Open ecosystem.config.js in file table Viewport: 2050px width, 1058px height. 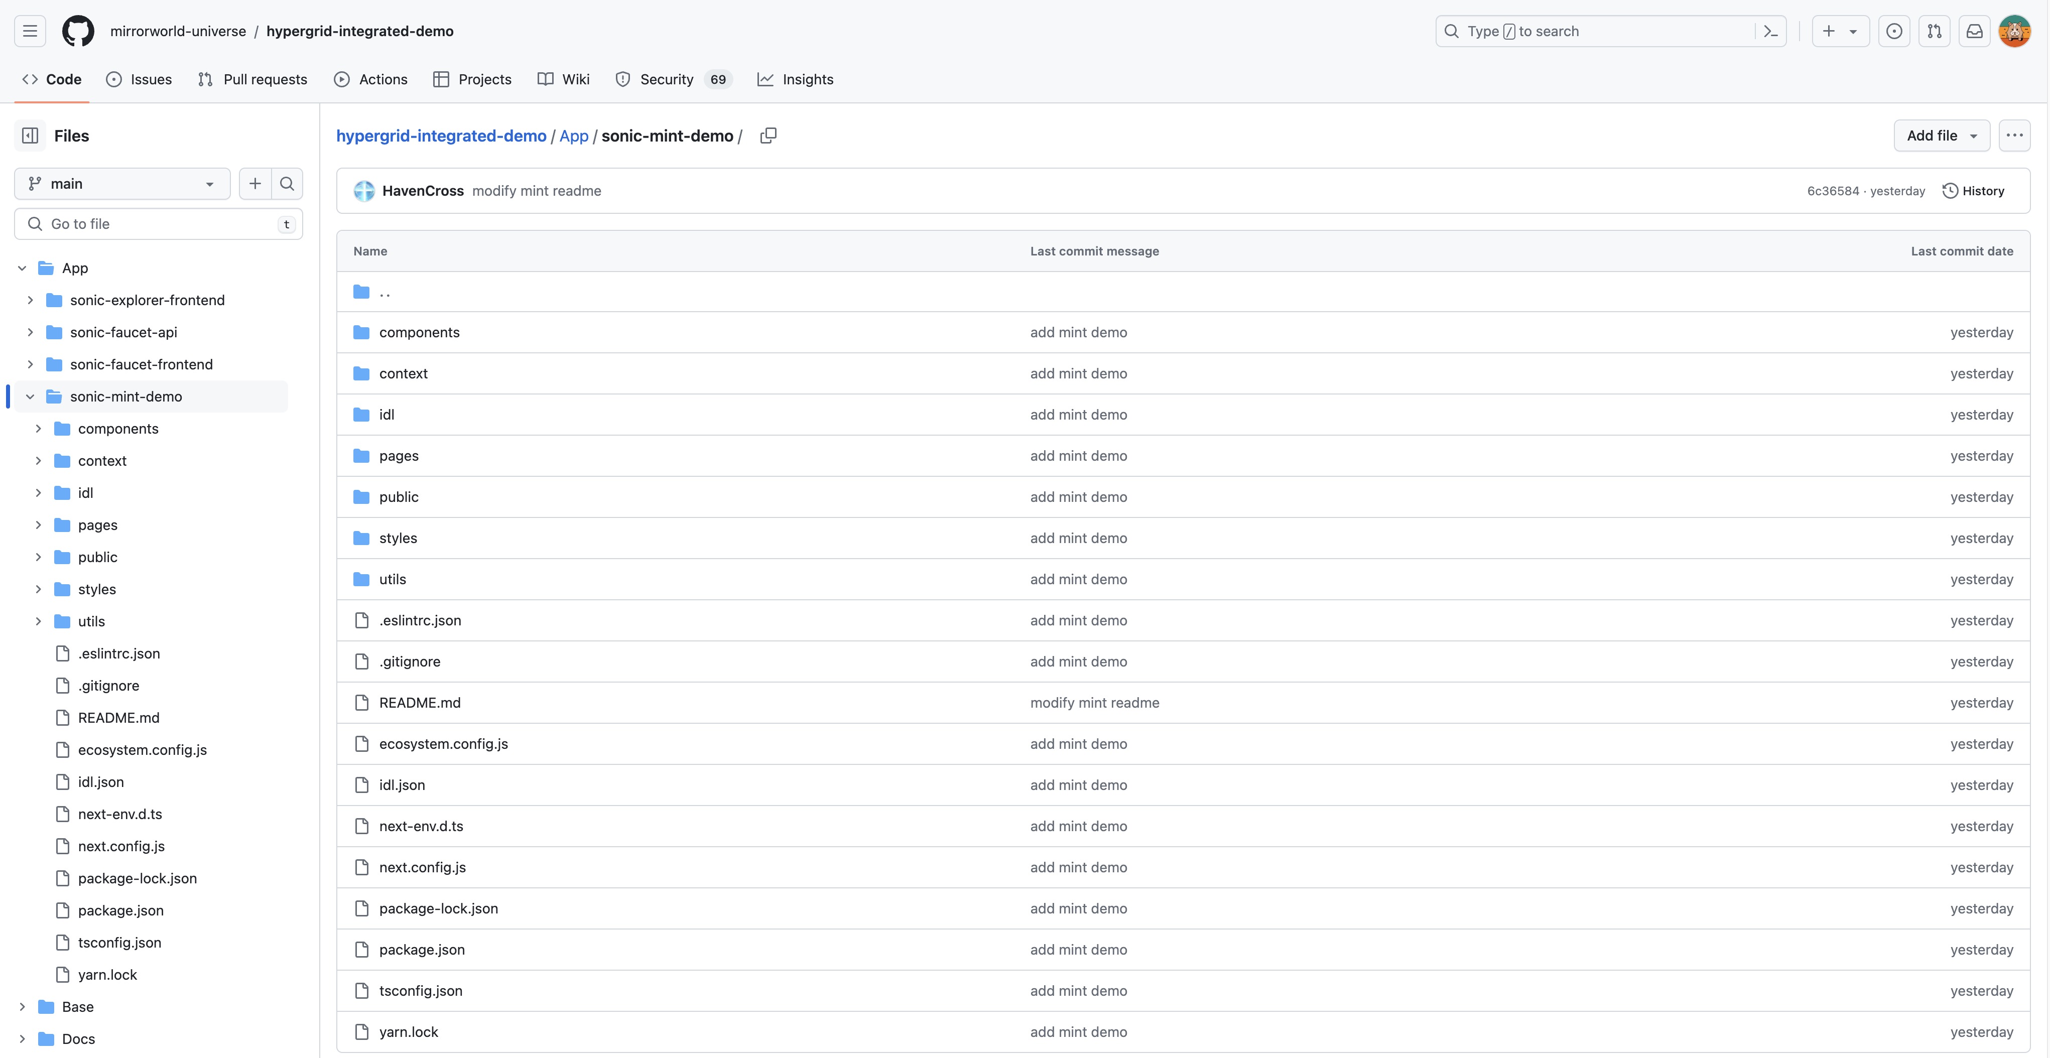click(x=443, y=745)
